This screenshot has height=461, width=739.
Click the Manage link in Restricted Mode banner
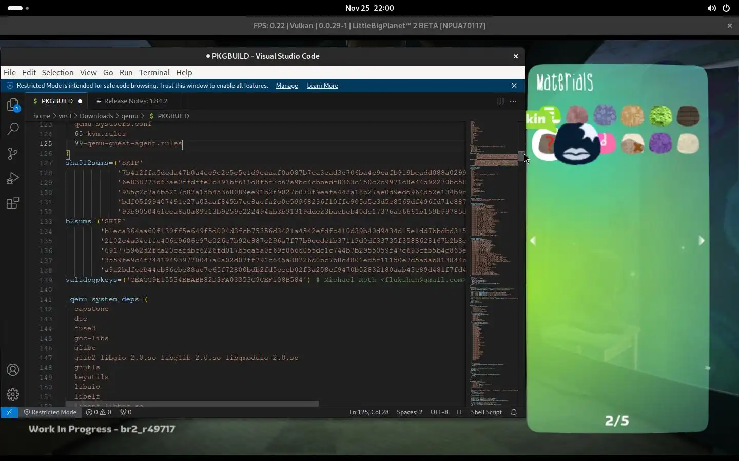(287, 86)
